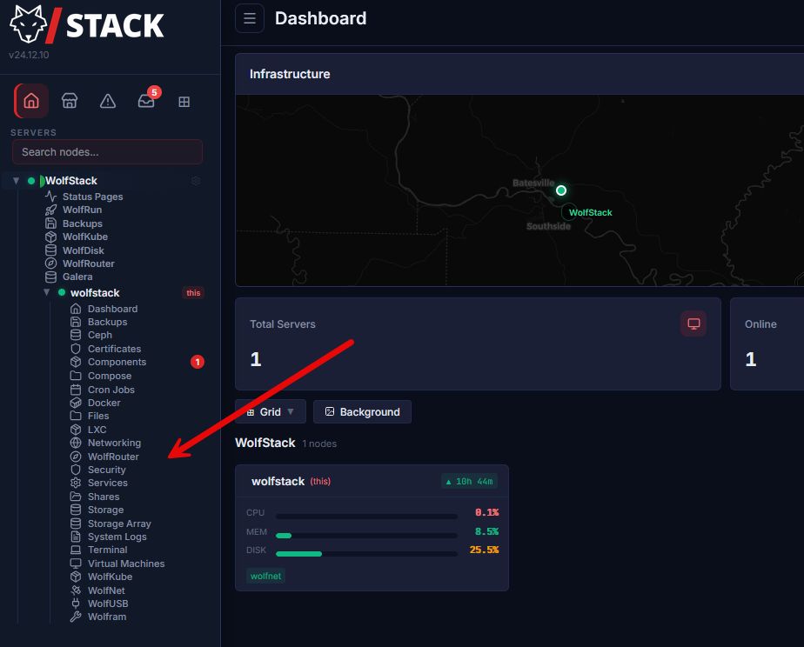Click the WolfUSB plug icon

coord(76,604)
